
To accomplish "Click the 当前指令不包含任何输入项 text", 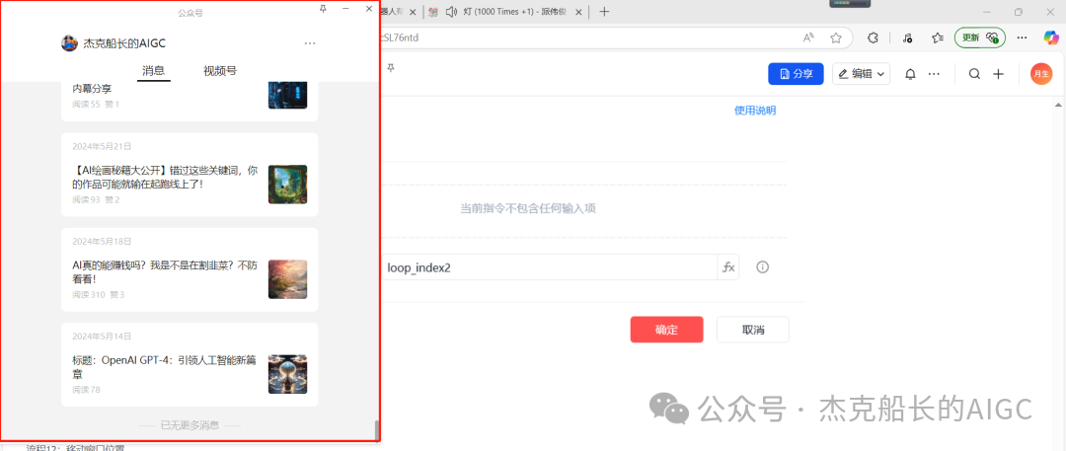I will click(528, 208).
